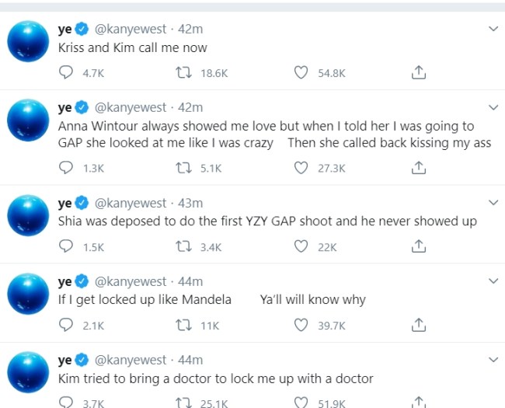The height and width of the screenshot is (408, 505).
Task: Open the profile avatar beside the Shia tweet
Action: click(29, 216)
